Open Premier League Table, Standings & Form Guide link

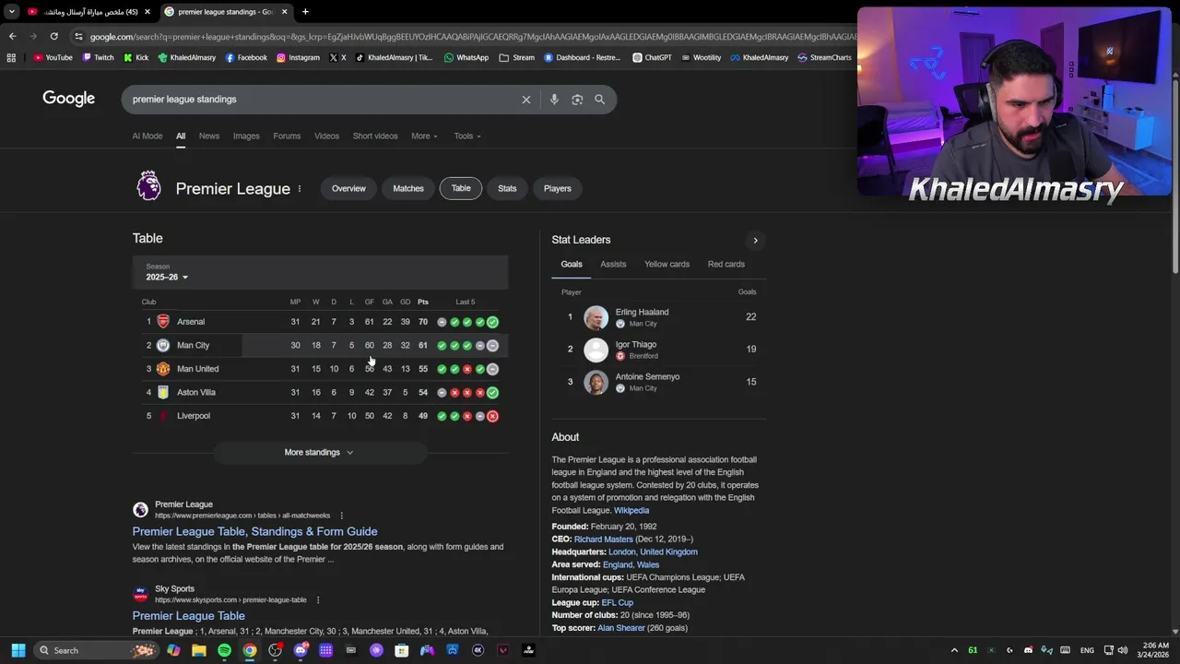tap(254, 531)
